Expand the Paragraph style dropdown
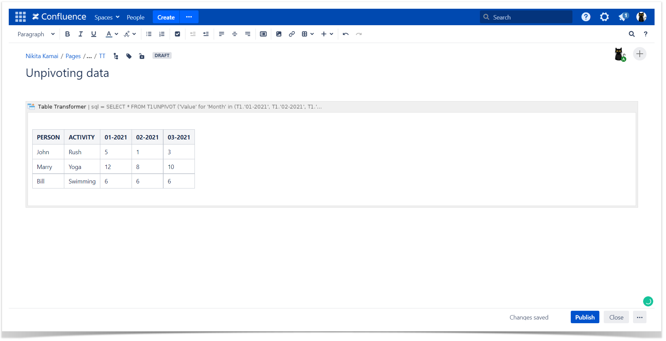Image resolution: width=666 pixels, height=341 pixels. click(36, 34)
